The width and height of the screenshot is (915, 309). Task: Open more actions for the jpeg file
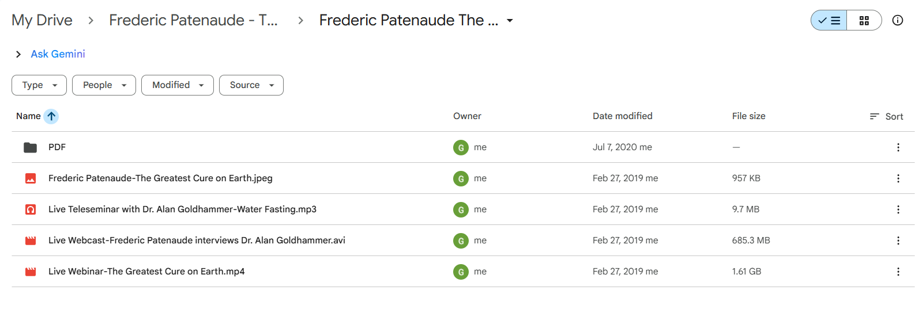pos(898,178)
